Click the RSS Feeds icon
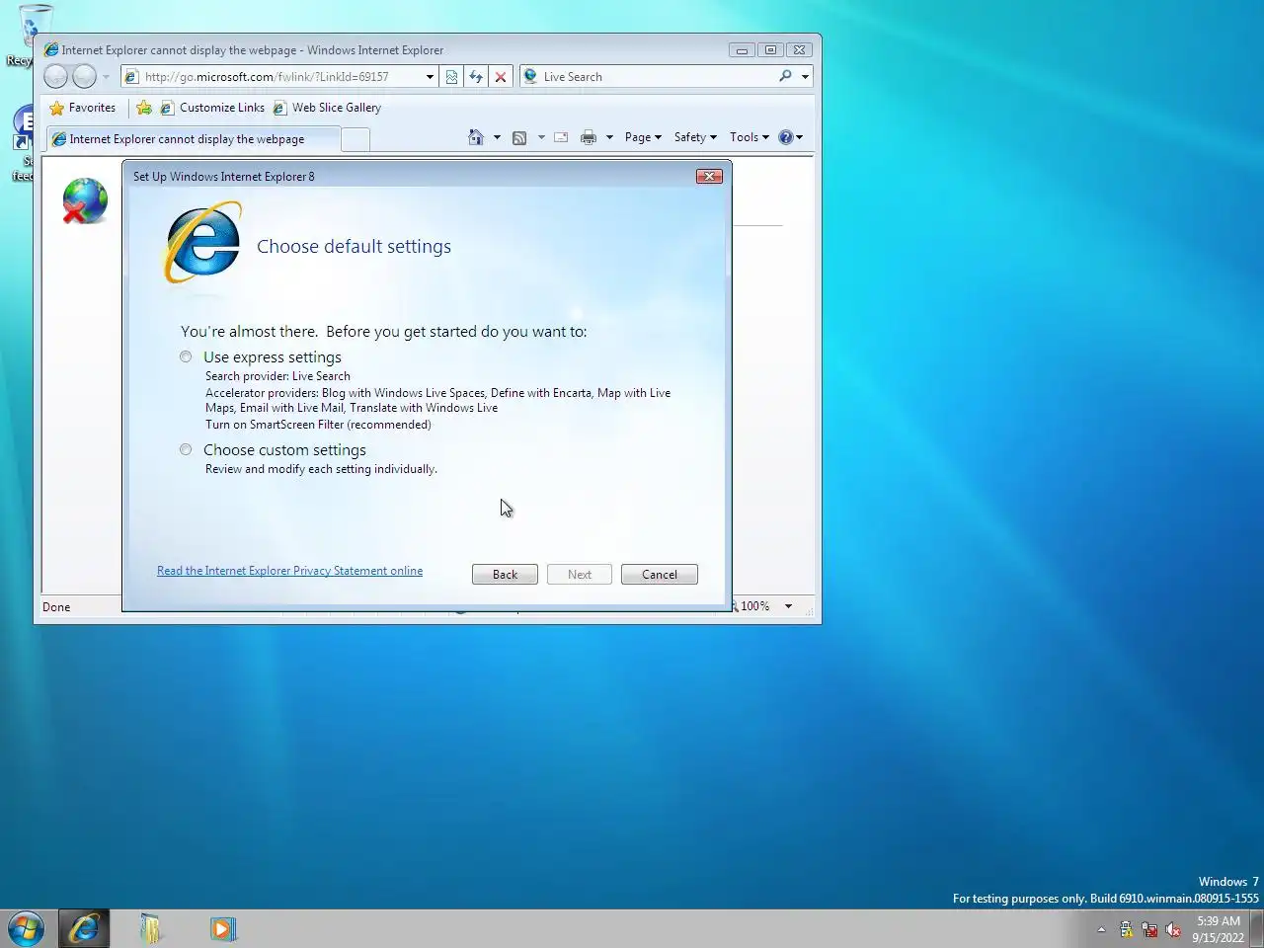The width and height of the screenshot is (1264, 948). [519, 137]
